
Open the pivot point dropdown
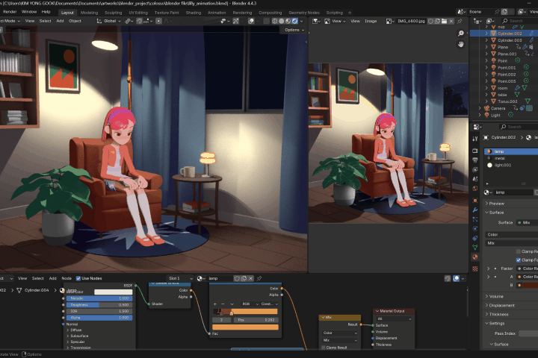(129, 21)
